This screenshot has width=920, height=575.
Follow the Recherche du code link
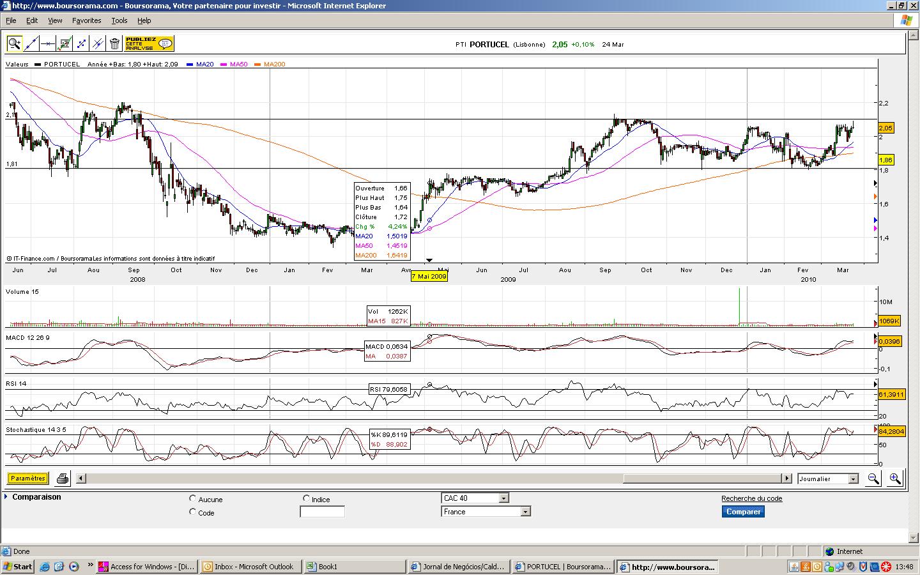click(x=751, y=498)
